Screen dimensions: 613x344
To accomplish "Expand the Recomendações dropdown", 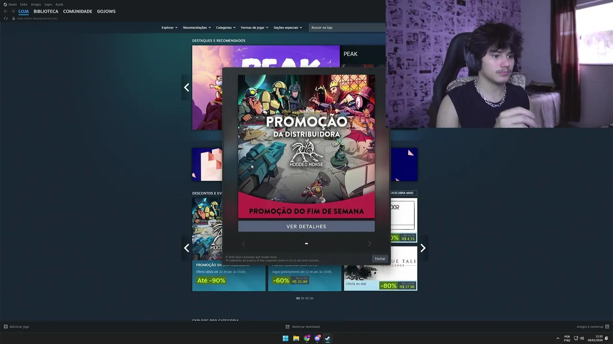I will click(197, 28).
